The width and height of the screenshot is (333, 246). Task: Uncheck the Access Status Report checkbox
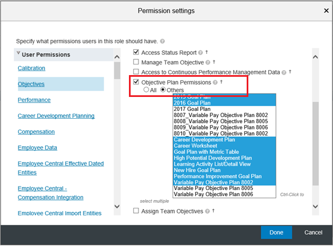136,52
